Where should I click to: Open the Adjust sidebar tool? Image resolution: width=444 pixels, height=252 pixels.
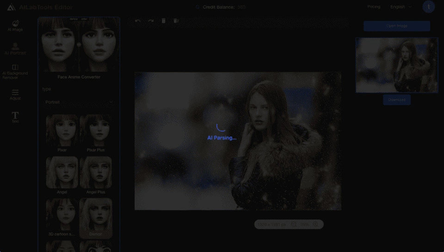[15, 94]
